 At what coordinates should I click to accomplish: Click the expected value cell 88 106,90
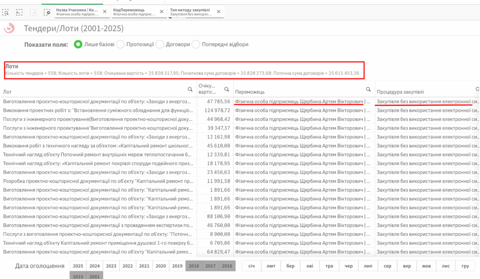pyautogui.click(x=215, y=217)
